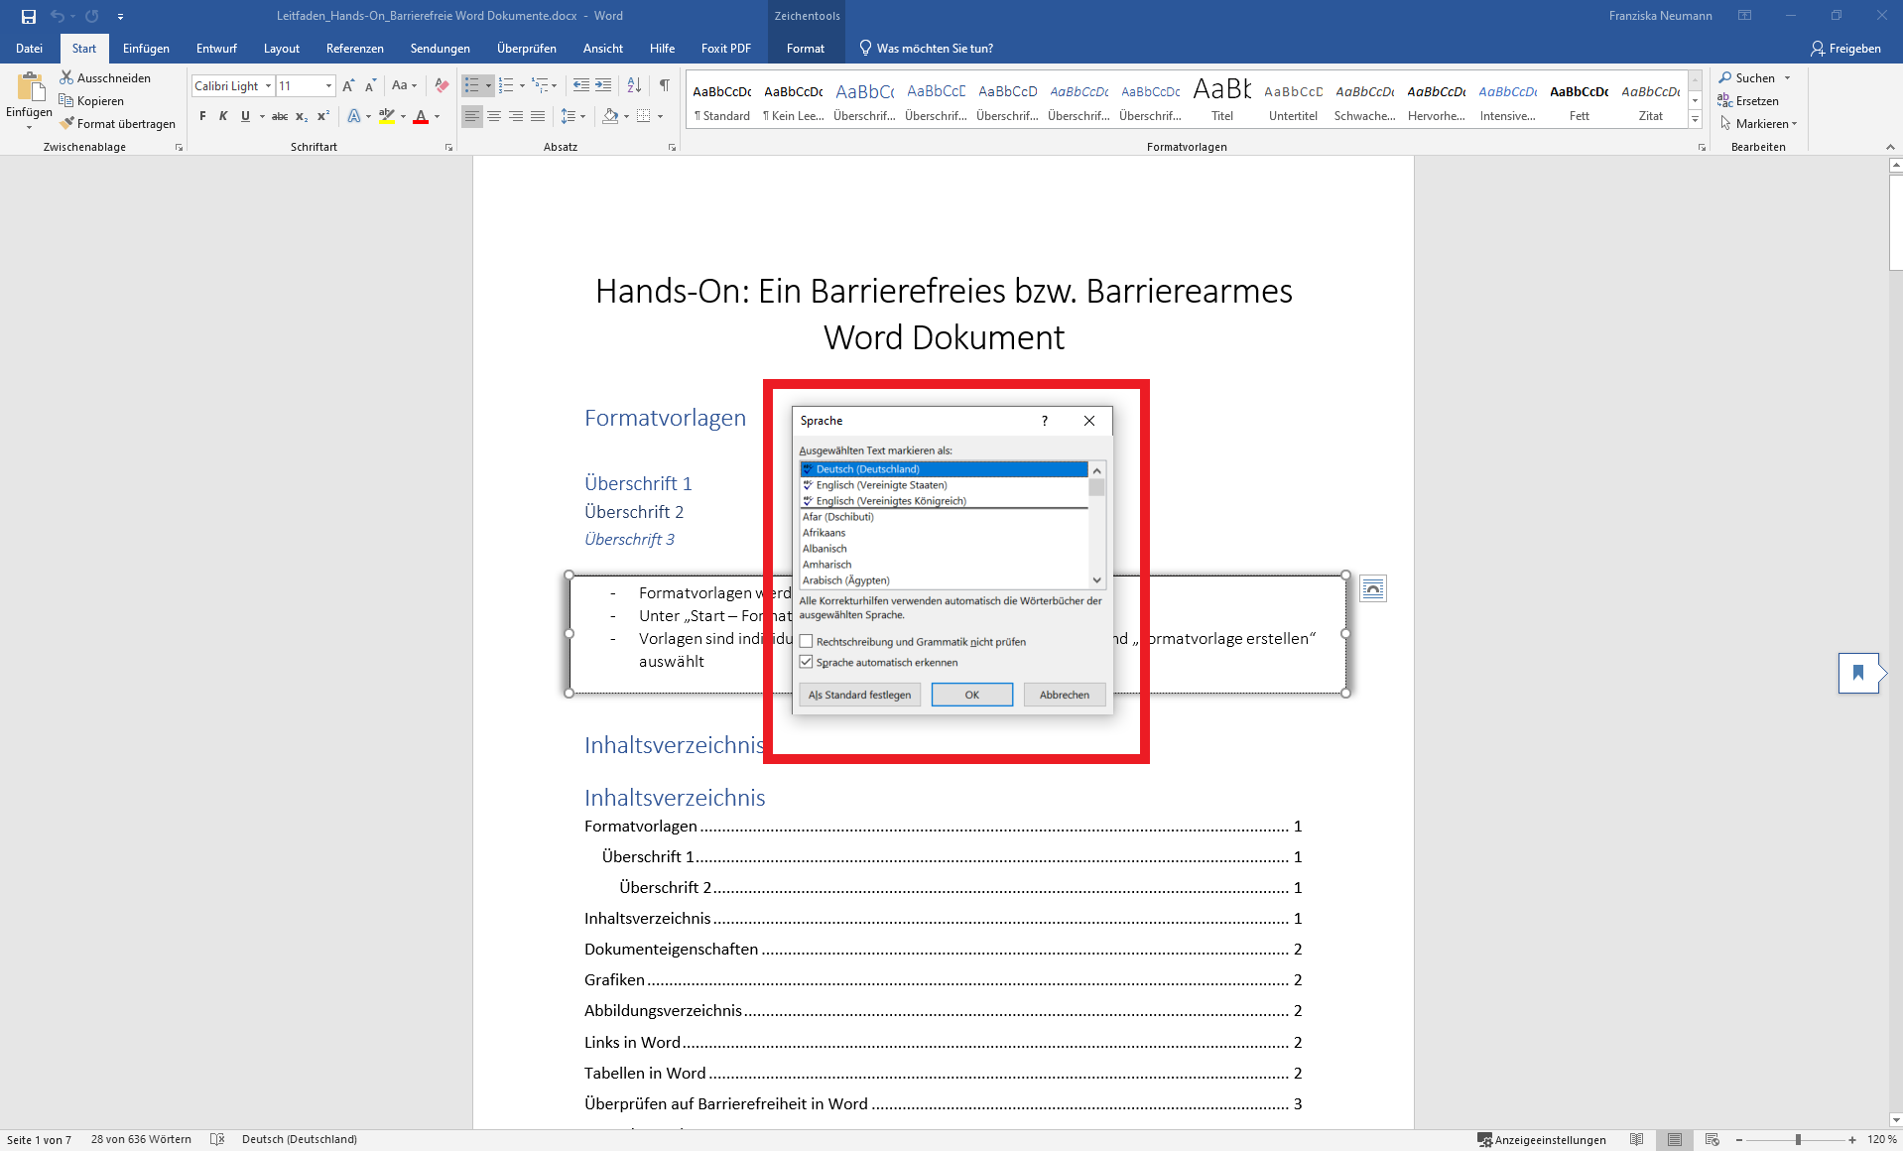Expand the font size dropdown
Image resolution: width=1903 pixels, height=1151 pixels.
[328, 86]
